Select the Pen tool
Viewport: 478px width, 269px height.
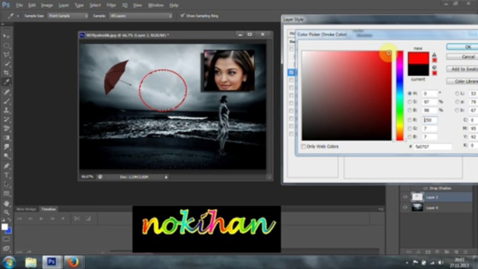pos(6,166)
